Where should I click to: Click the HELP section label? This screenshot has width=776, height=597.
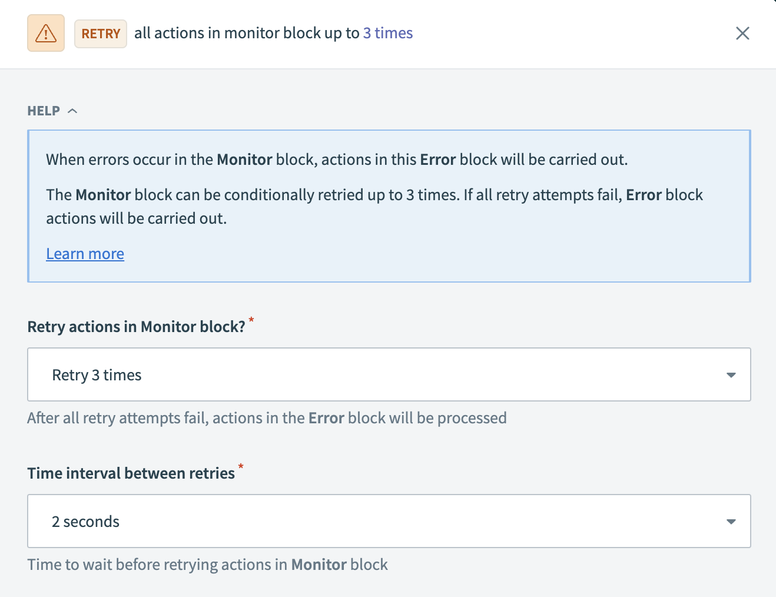tap(44, 111)
